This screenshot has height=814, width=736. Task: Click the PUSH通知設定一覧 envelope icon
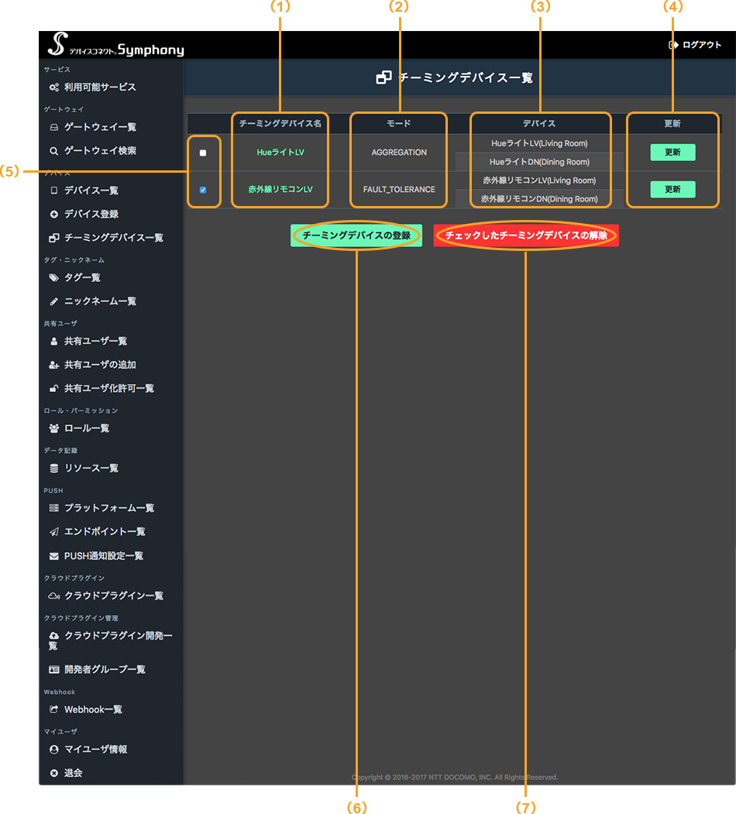[54, 556]
